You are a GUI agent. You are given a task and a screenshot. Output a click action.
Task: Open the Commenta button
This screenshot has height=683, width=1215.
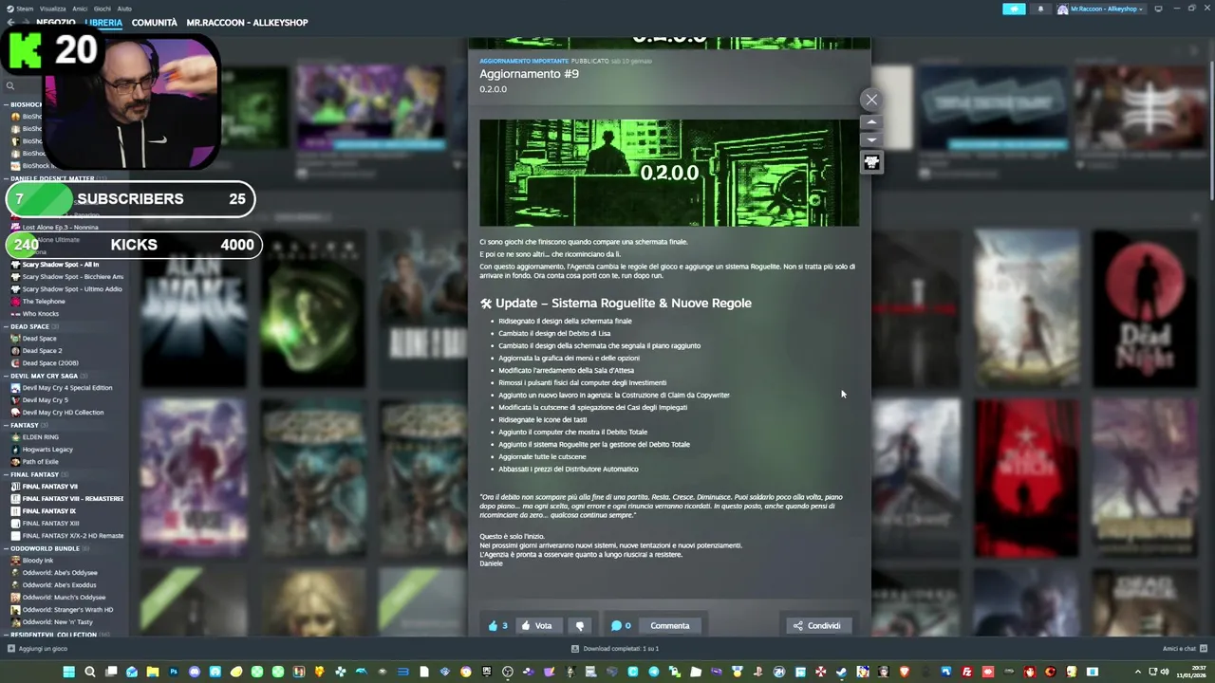click(x=670, y=626)
